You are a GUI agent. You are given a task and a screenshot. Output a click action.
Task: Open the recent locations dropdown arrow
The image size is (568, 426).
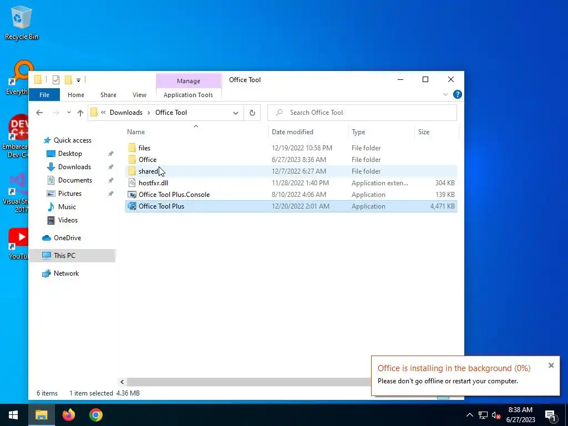point(69,113)
